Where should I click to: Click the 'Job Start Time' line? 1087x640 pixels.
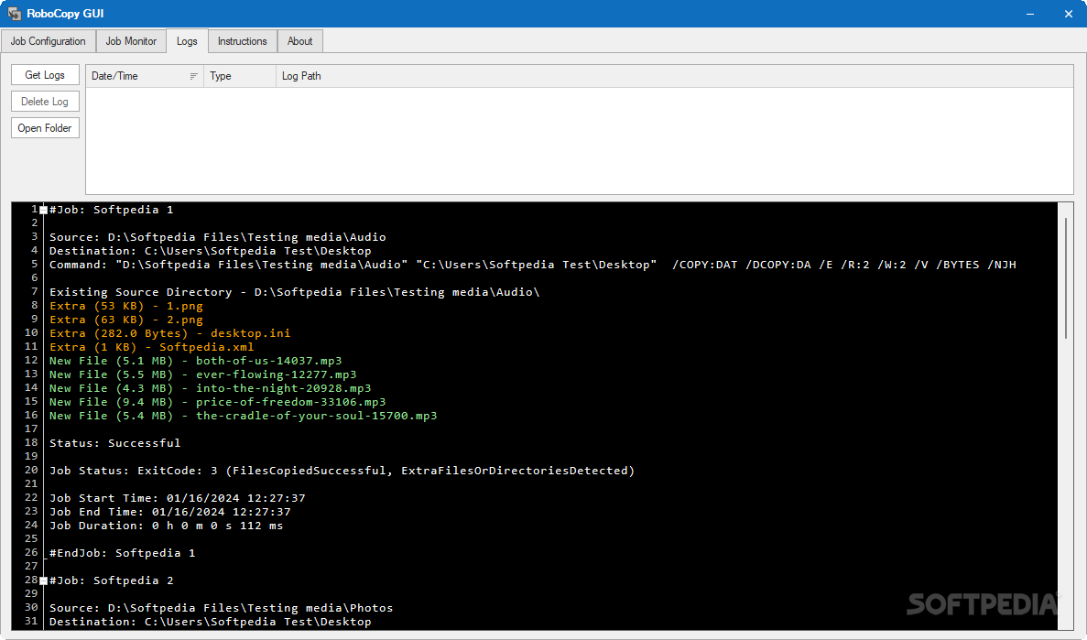pyautogui.click(x=178, y=498)
